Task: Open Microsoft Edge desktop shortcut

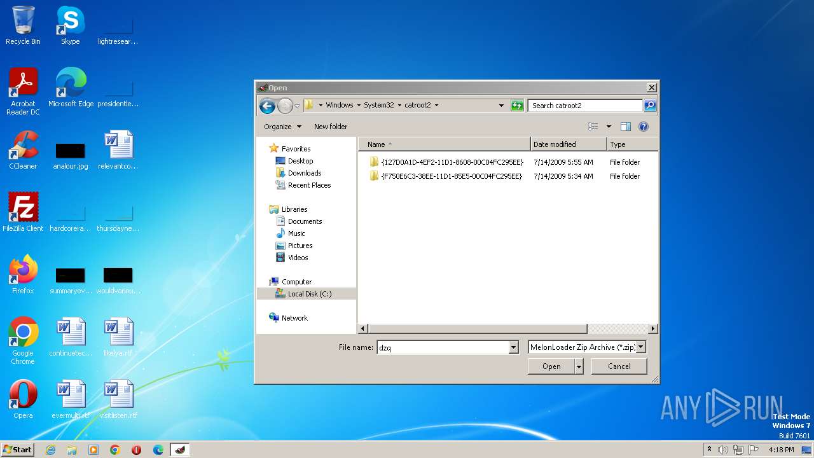Action: [x=71, y=88]
